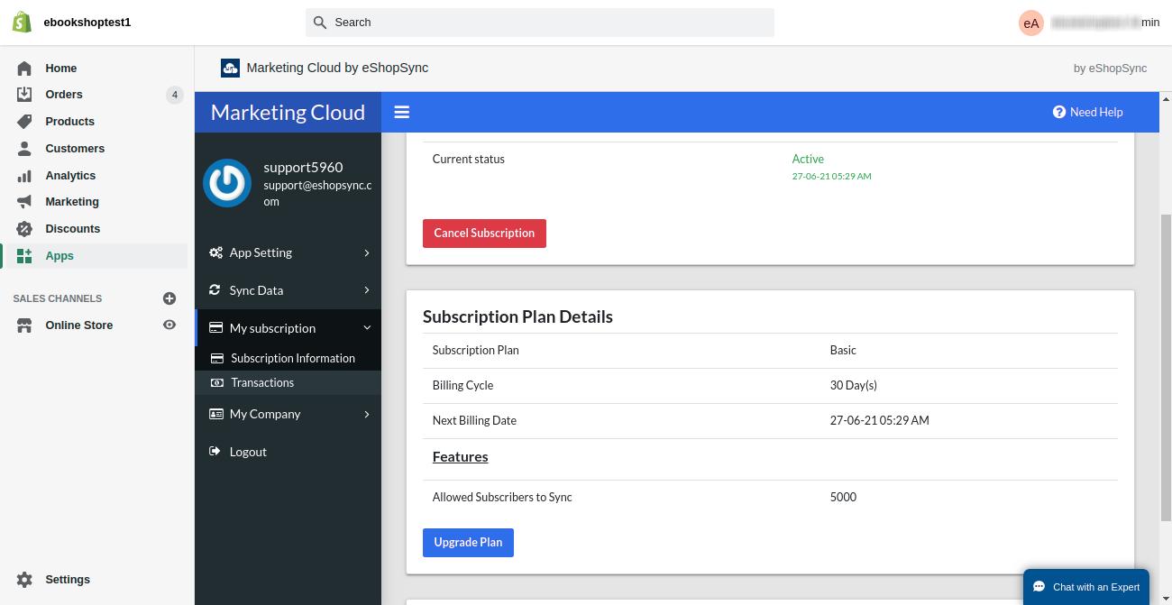The width and height of the screenshot is (1172, 605).
Task: Click the Active status text
Action: click(x=808, y=159)
